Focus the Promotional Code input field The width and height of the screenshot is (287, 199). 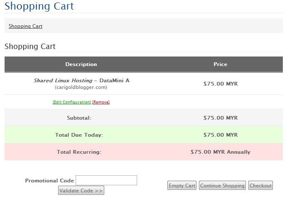click(106, 180)
